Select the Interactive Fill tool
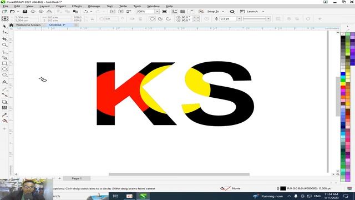The width and height of the screenshot is (355, 200). [x=4, y=121]
